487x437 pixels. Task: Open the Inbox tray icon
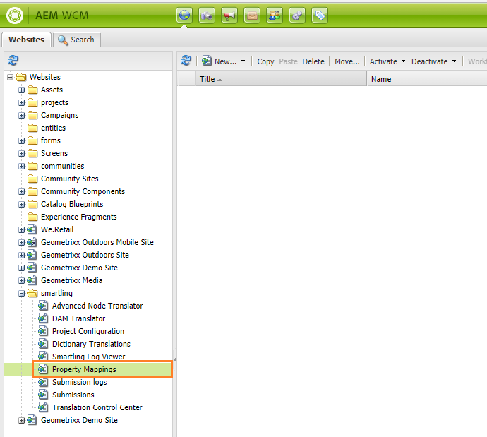252,16
